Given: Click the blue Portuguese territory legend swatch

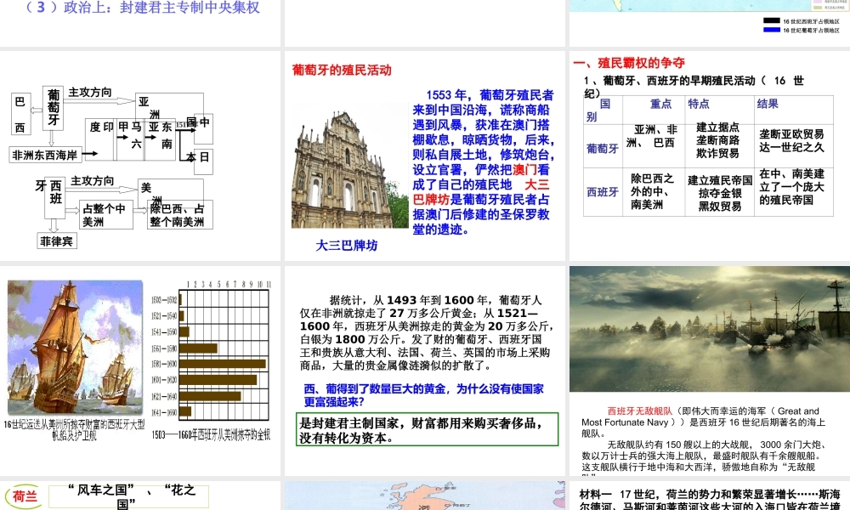Looking at the screenshot, I should pyautogui.click(x=771, y=30).
